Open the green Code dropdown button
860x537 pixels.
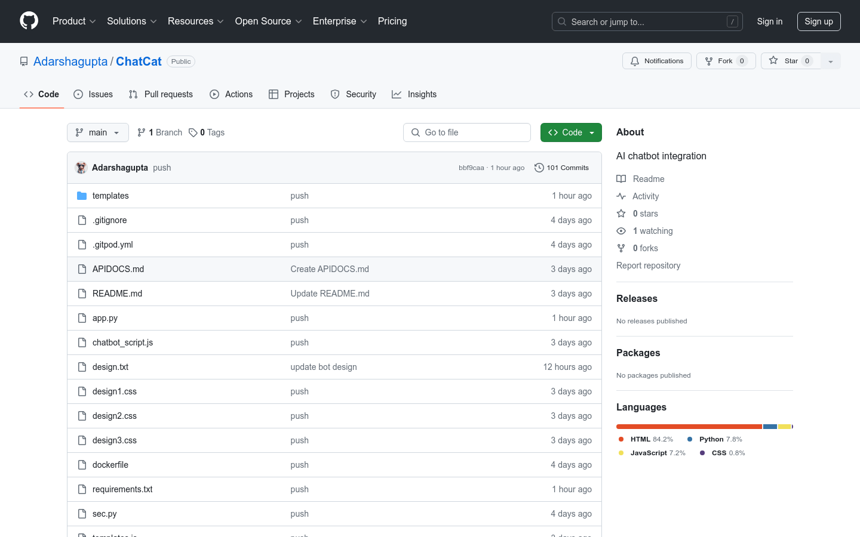571,132
